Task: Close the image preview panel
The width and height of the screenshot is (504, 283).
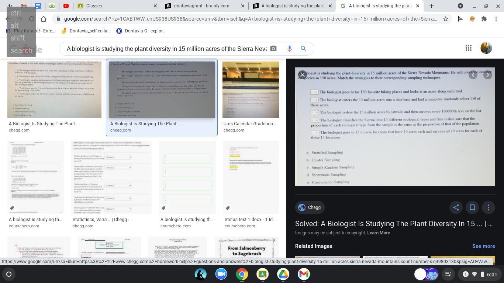Action: [302, 75]
